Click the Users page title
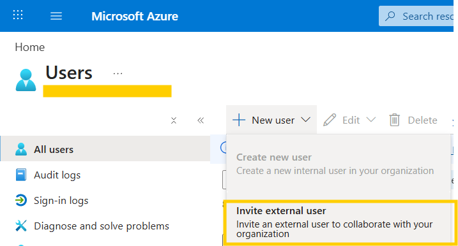This screenshot has height=246, width=458. pyautogui.click(x=69, y=73)
